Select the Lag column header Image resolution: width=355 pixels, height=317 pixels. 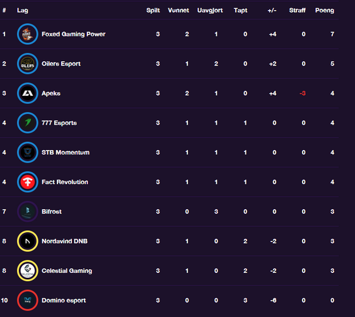coord(23,11)
